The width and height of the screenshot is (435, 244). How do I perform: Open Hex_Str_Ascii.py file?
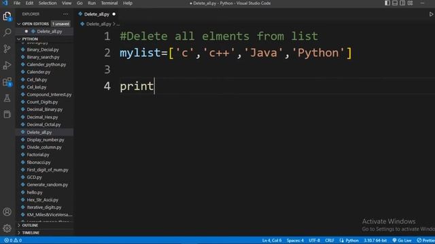click(x=42, y=200)
